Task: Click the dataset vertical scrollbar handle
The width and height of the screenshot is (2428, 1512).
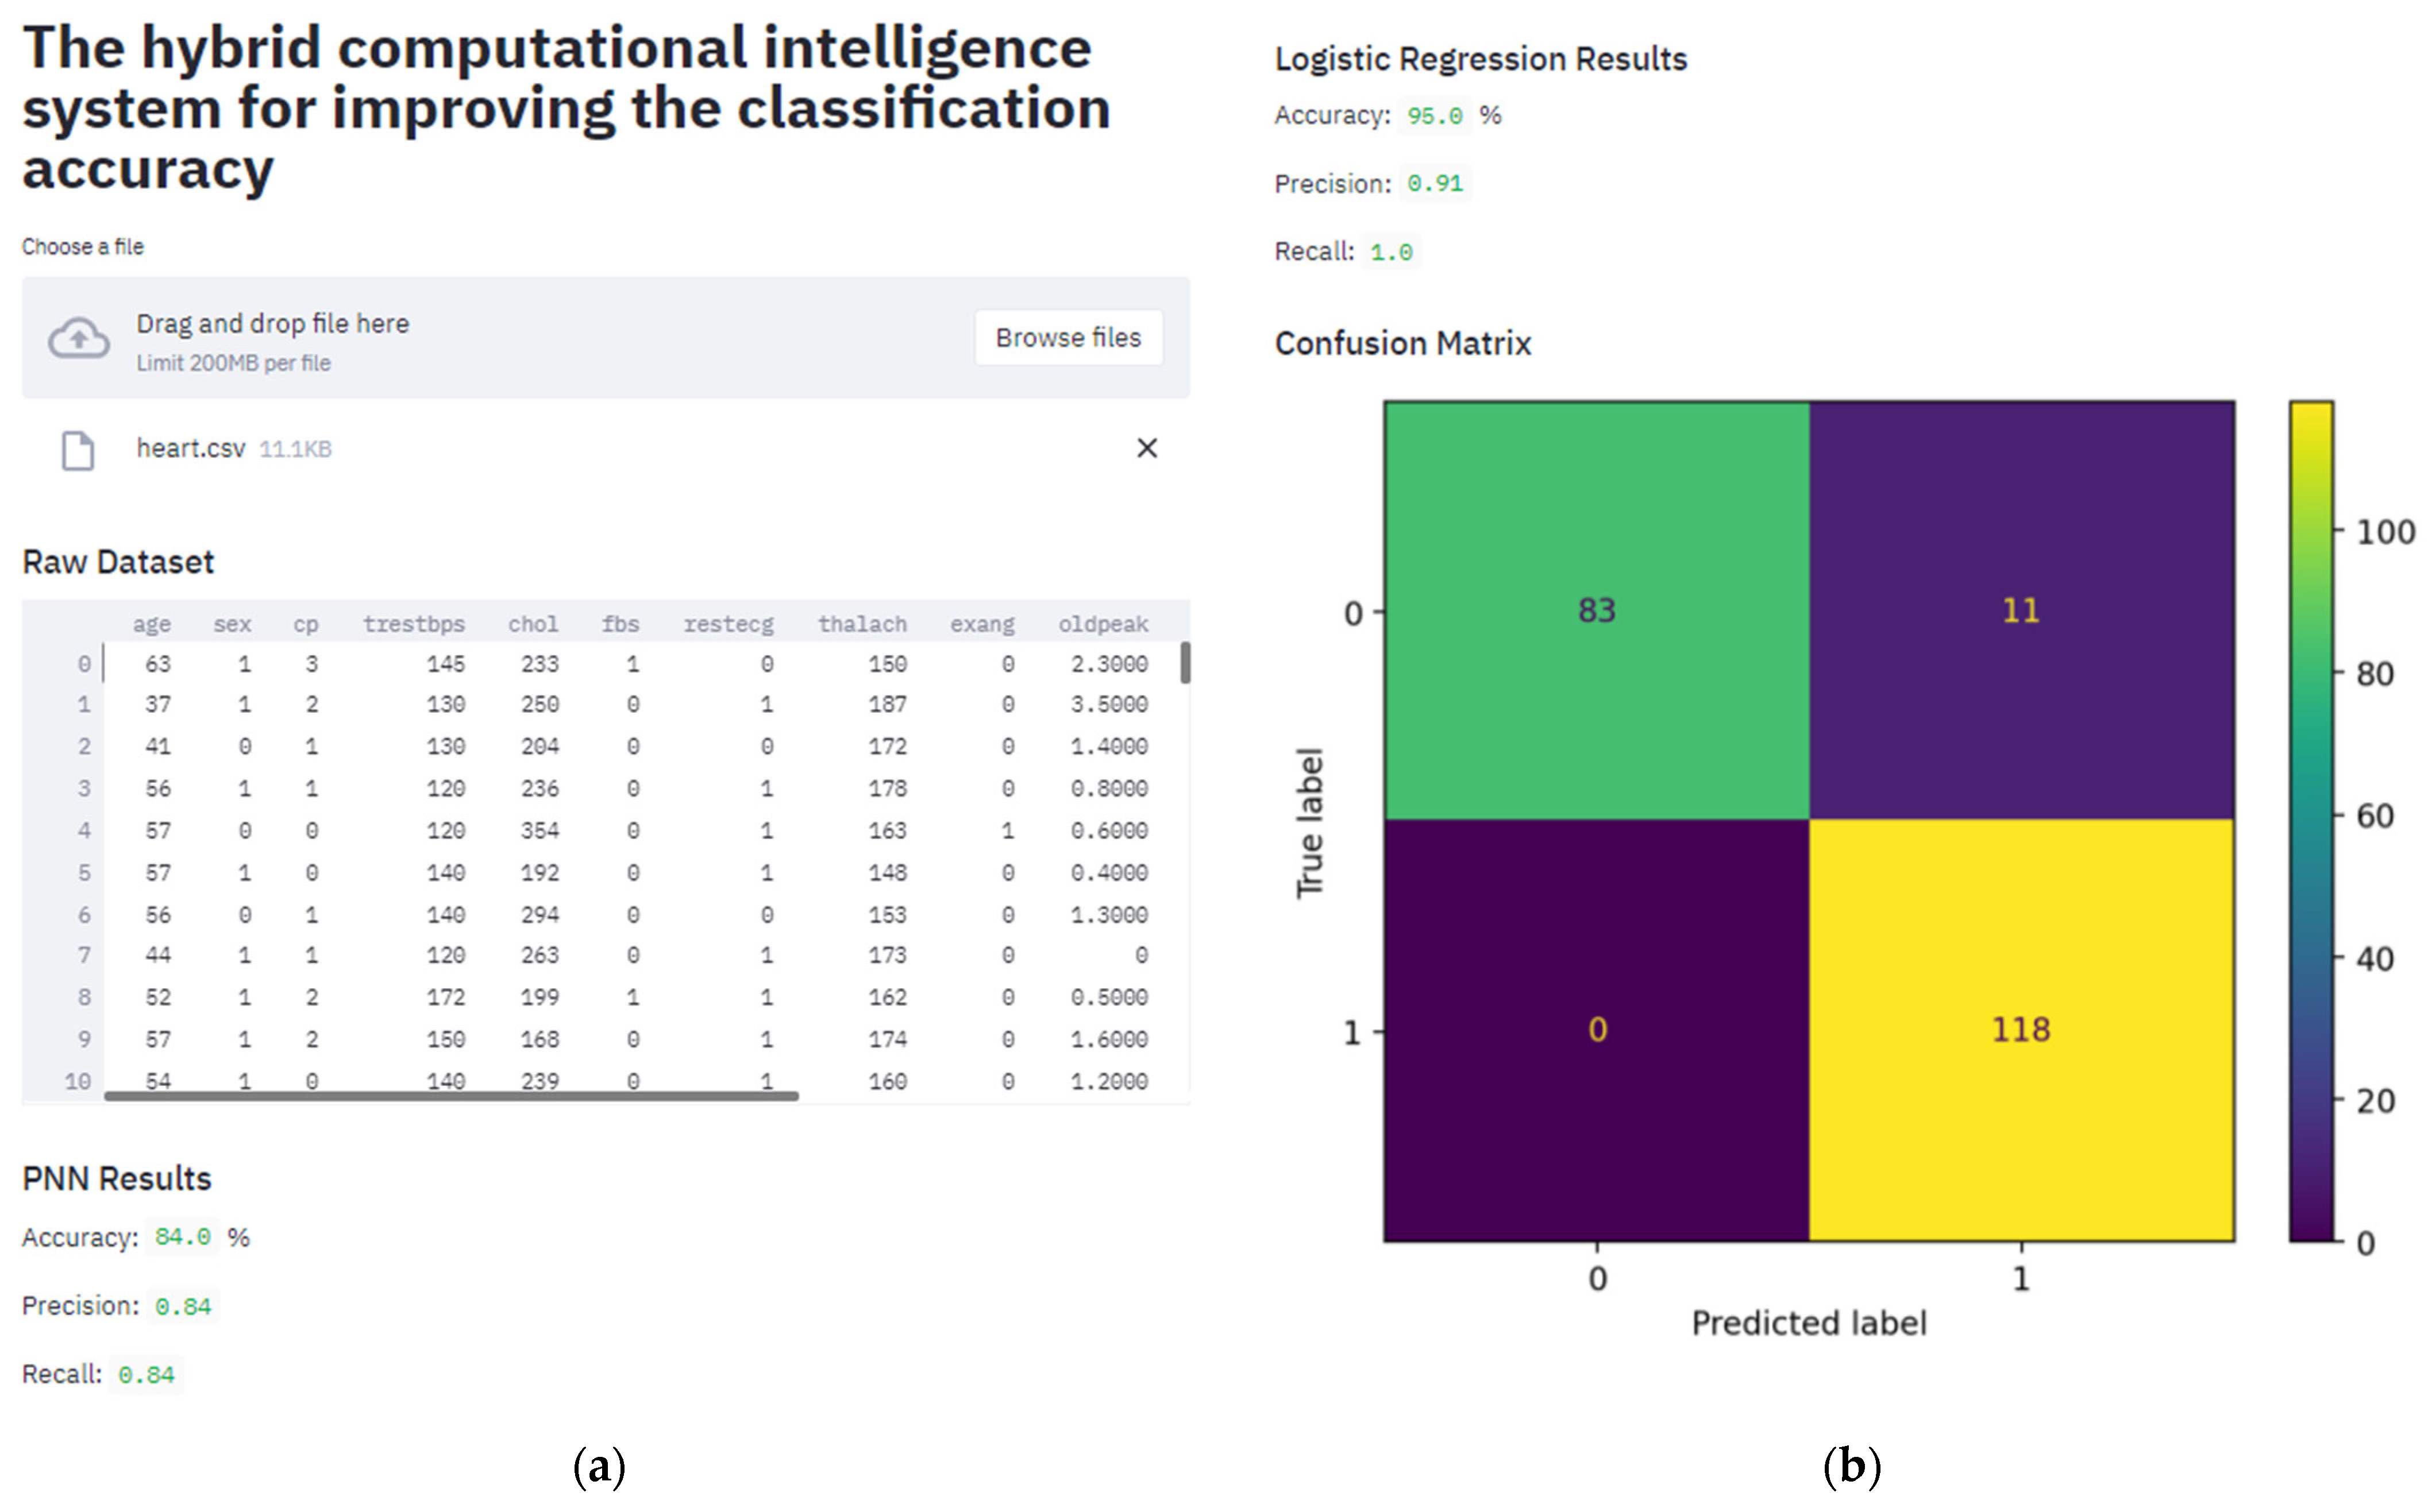Action: pos(1185,663)
